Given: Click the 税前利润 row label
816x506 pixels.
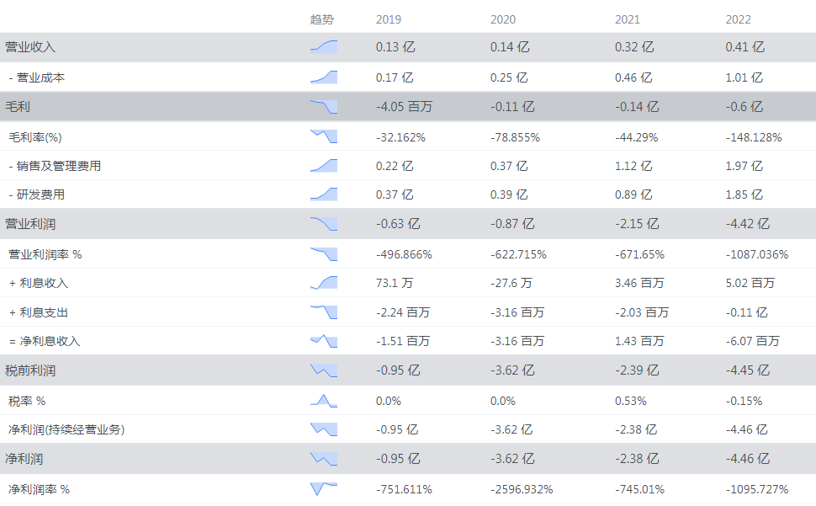Looking at the screenshot, I should click(30, 370).
